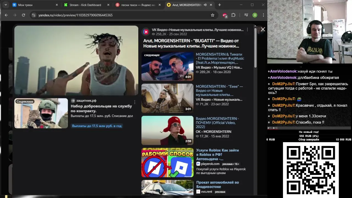Reload the current page
Image resolution: width=352 pixels, height=198 pixels.
[x=23, y=15]
